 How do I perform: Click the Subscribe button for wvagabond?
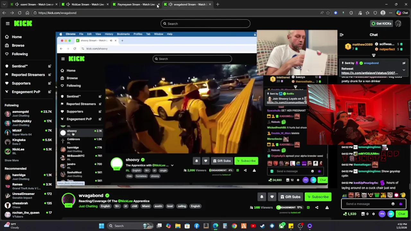[x=318, y=197]
